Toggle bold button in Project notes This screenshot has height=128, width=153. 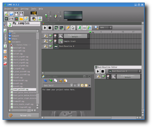tap(82, 85)
